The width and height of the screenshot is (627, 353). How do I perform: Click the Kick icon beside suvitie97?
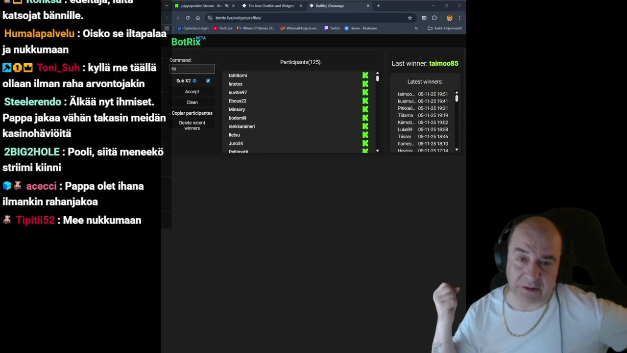tap(365, 92)
